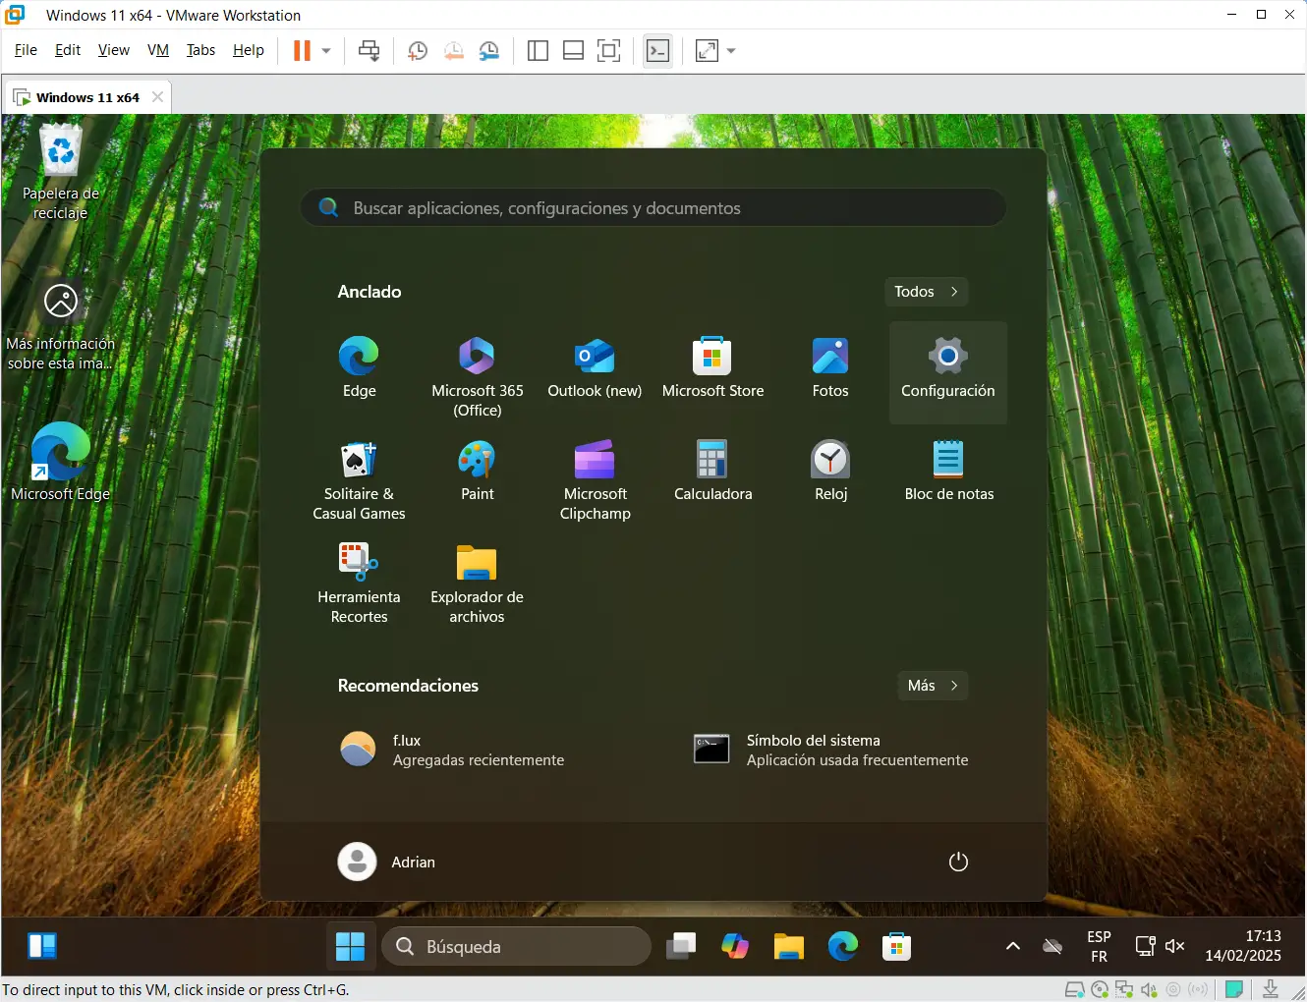Open the Edit menu
The height and width of the screenshot is (1002, 1307).
pyautogui.click(x=68, y=50)
